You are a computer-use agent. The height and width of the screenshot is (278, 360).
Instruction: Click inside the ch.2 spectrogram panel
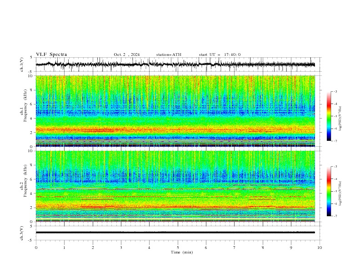coord(175,186)
